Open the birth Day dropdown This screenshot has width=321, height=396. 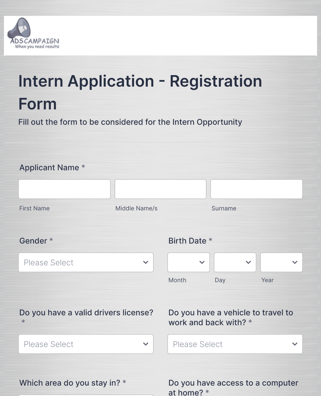[235, 262]
